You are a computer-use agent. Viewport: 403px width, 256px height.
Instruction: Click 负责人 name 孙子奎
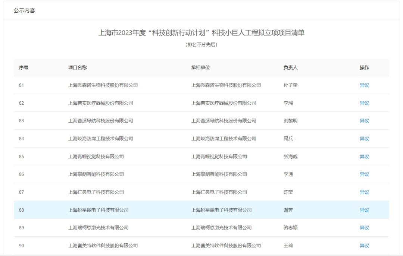tap(290, 85)
